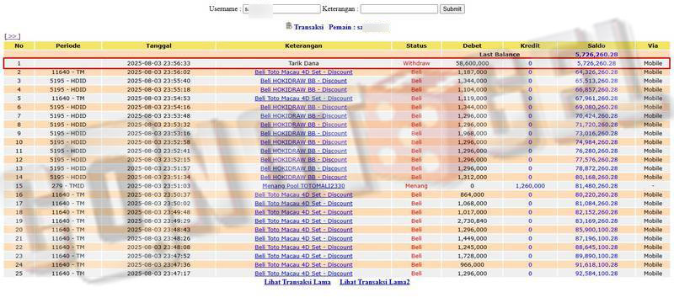Viewport: 674px width, 303px height.
Task: Click the Submit button
Action: (x=452, y=9)
